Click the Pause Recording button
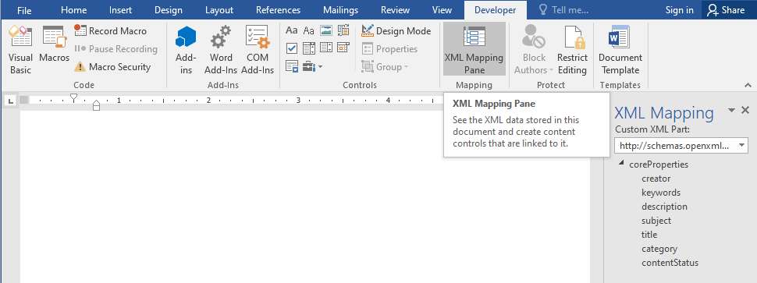The image size is (757, 283). click(x=116, y=48)
